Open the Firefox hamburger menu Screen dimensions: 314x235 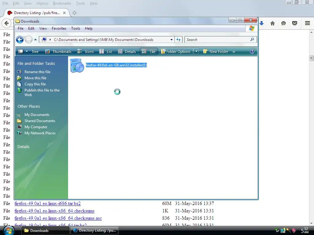tap(308, 23)
